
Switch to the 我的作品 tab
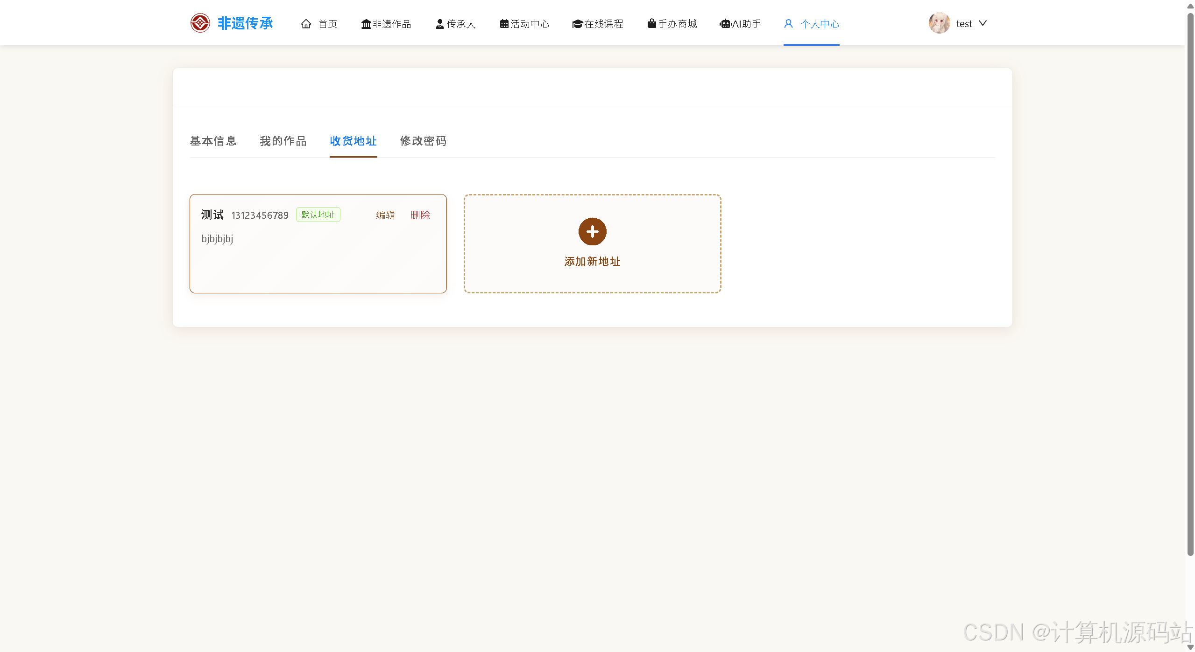[283, 141]
